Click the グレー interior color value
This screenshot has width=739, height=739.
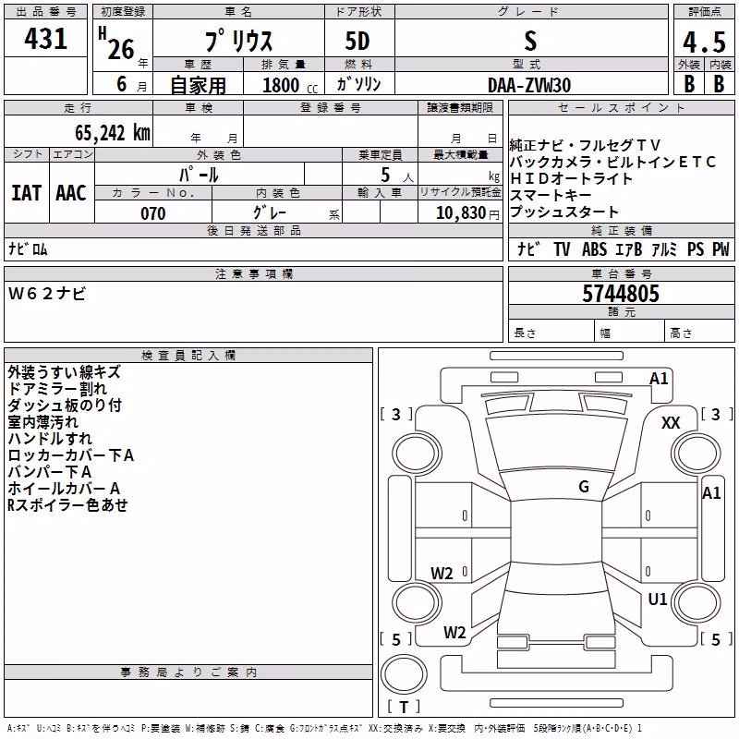point(270,212)
